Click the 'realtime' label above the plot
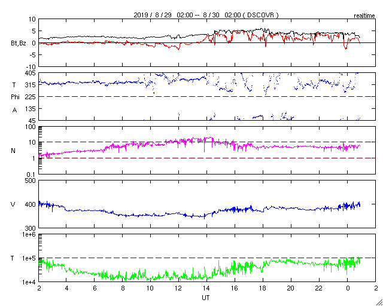Screen dimensions: 383x306 coord(364,16)
